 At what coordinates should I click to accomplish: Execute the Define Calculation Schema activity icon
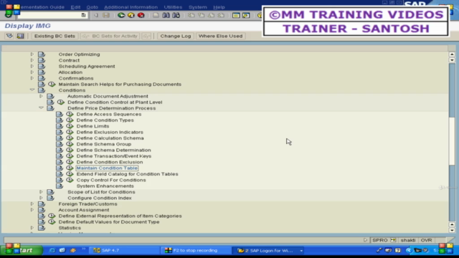[x=70, y=138]
